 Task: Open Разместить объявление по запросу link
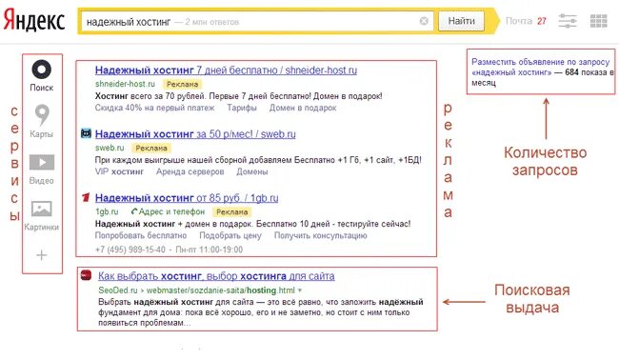pyautogui.click(x=541, y=67)
